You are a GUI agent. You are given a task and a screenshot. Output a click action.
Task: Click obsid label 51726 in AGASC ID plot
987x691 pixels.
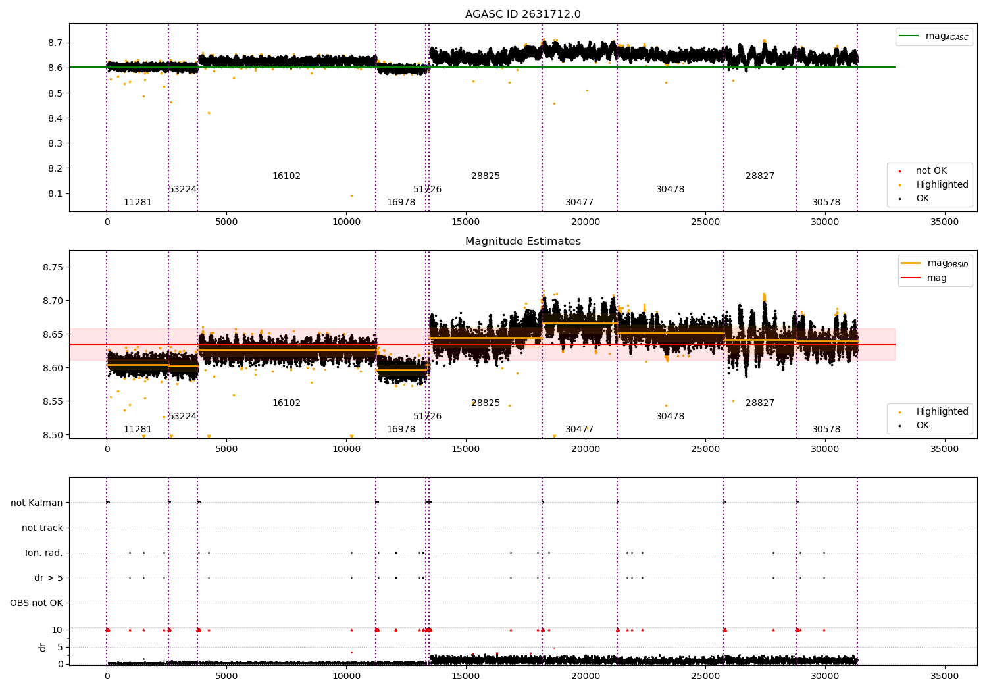(428, 190)
